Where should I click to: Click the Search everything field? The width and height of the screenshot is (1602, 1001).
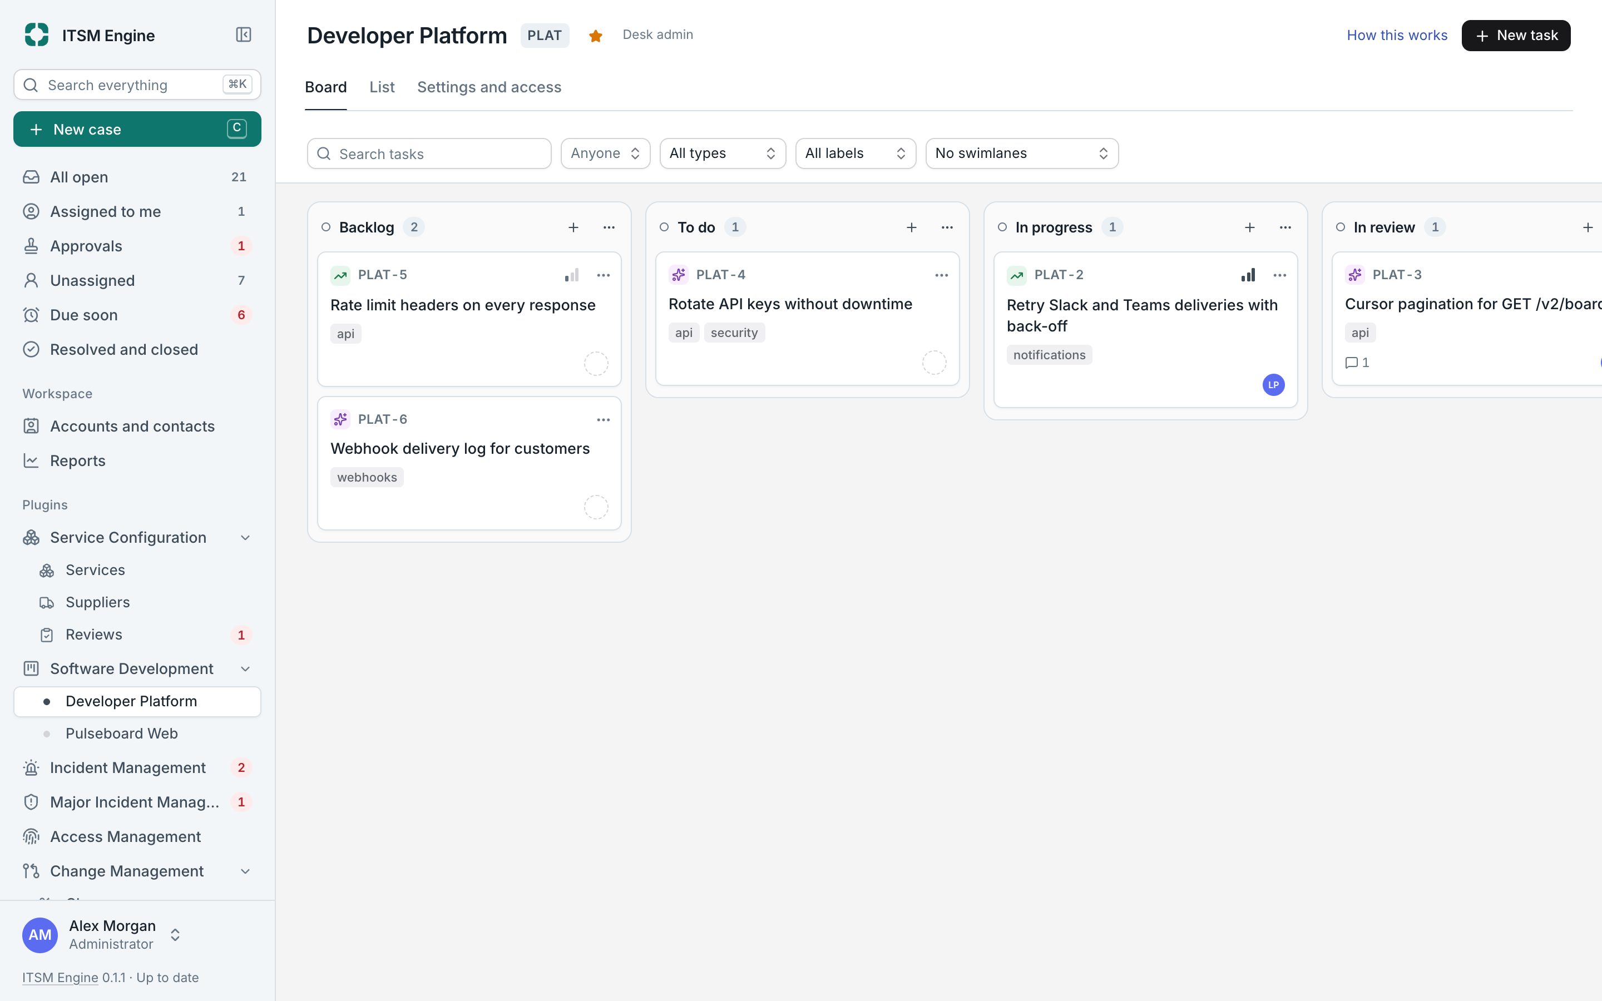137,85
